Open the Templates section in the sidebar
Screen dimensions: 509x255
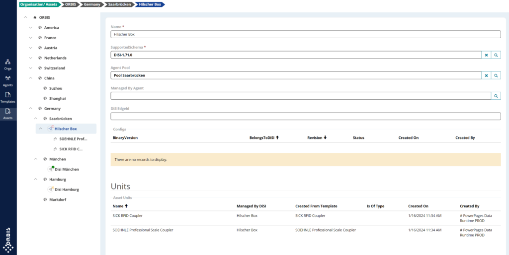click(x=8, y=97)
